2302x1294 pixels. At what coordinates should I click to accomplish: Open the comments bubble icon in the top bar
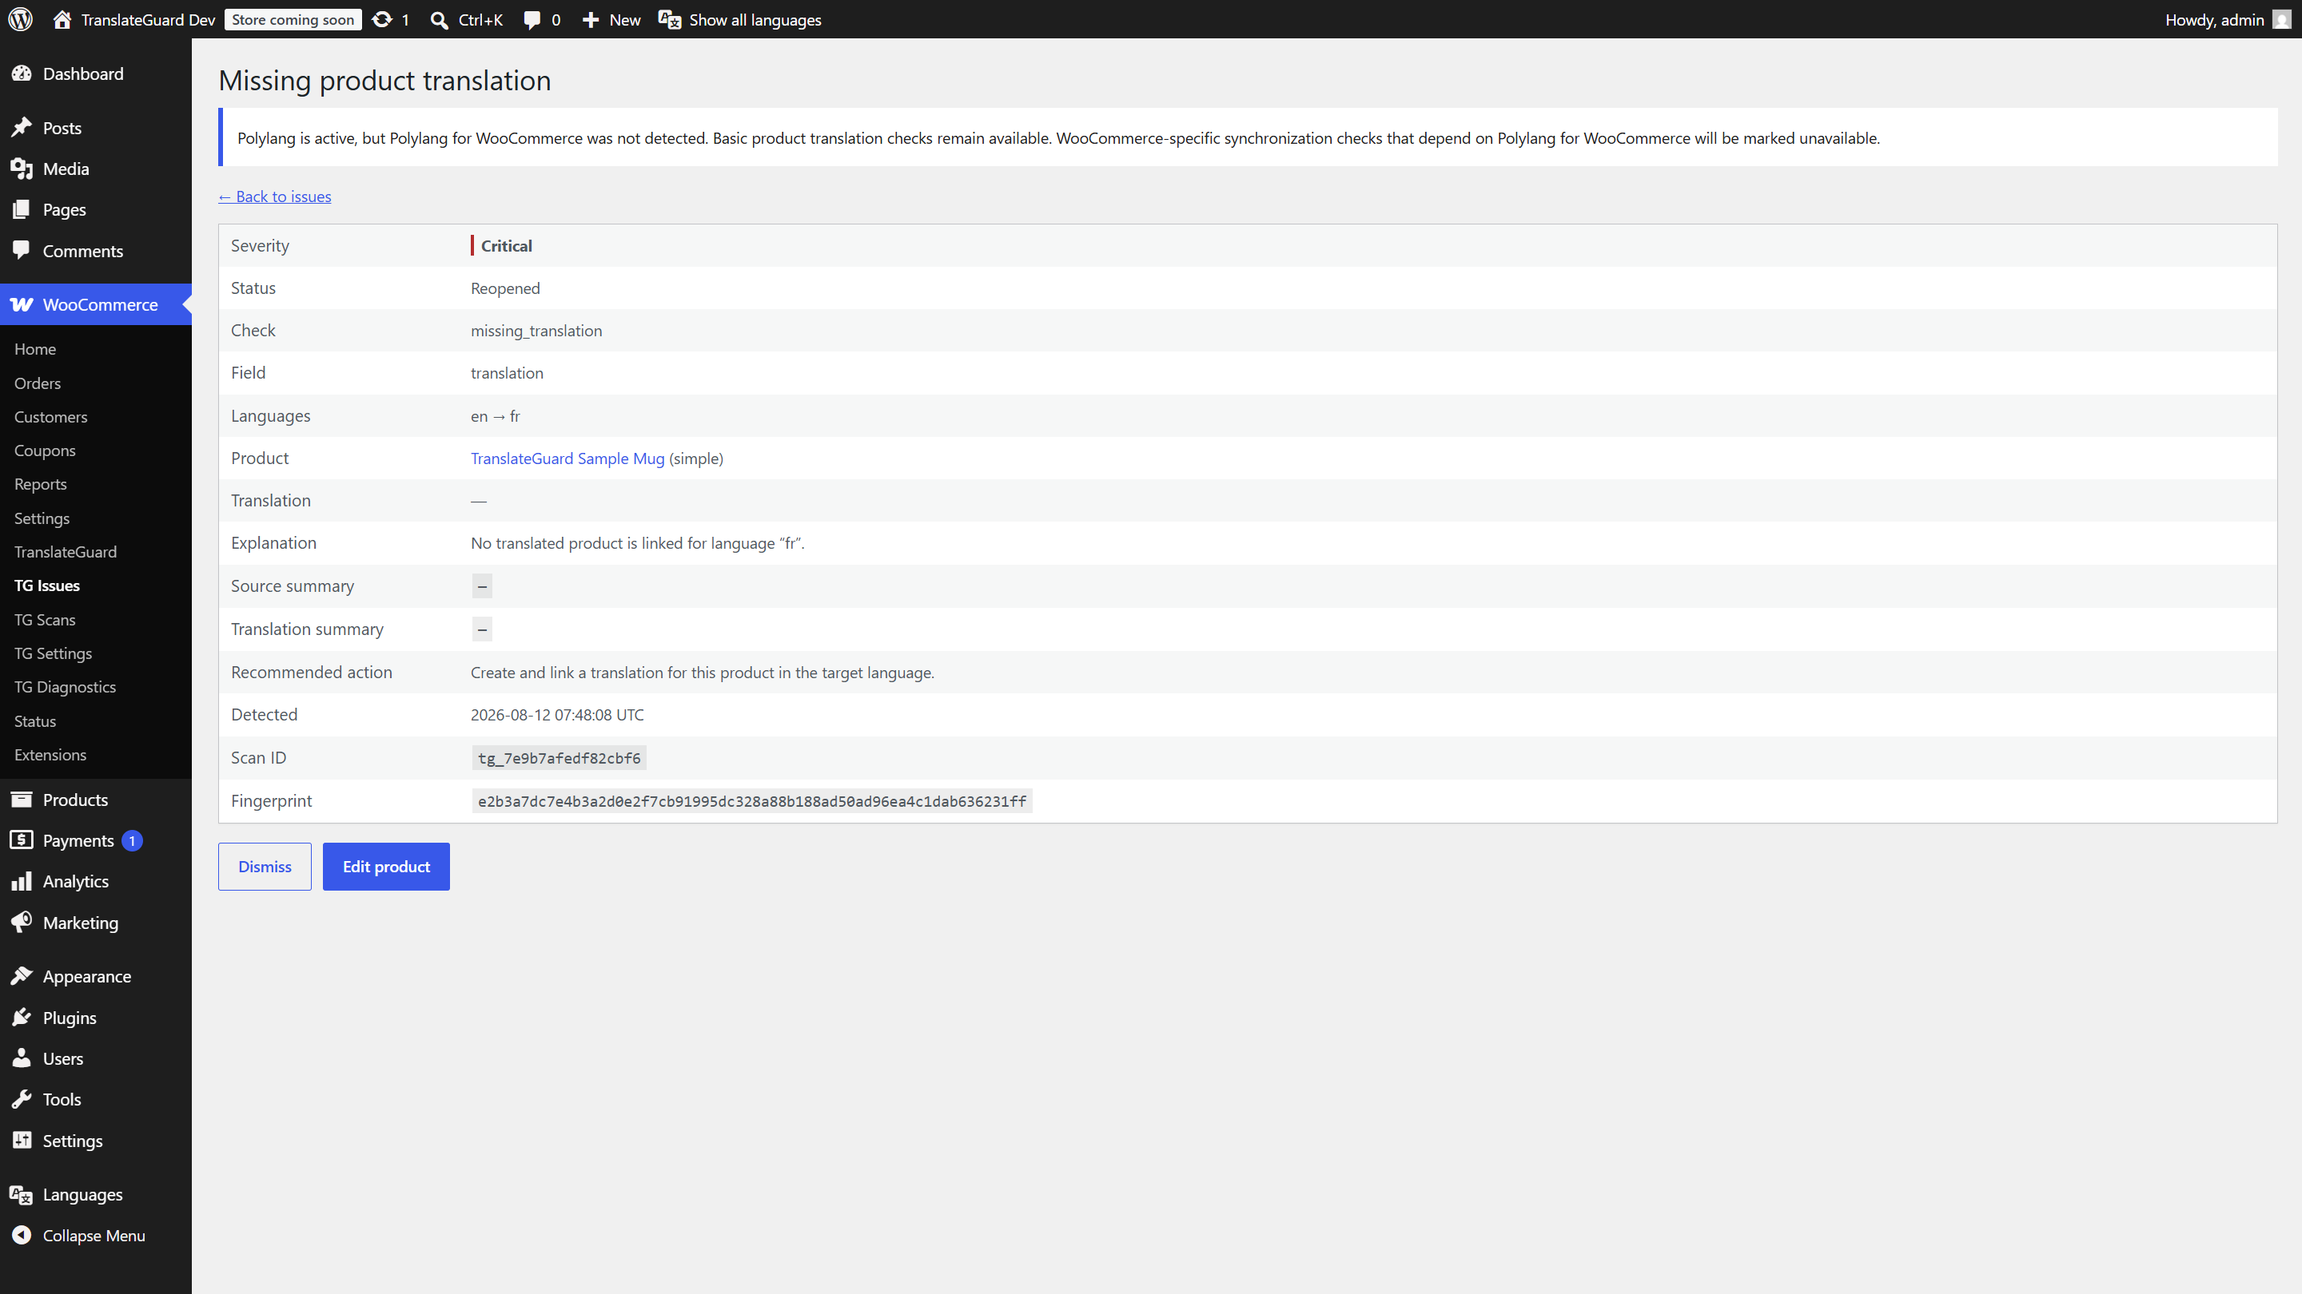pos(532,20)
